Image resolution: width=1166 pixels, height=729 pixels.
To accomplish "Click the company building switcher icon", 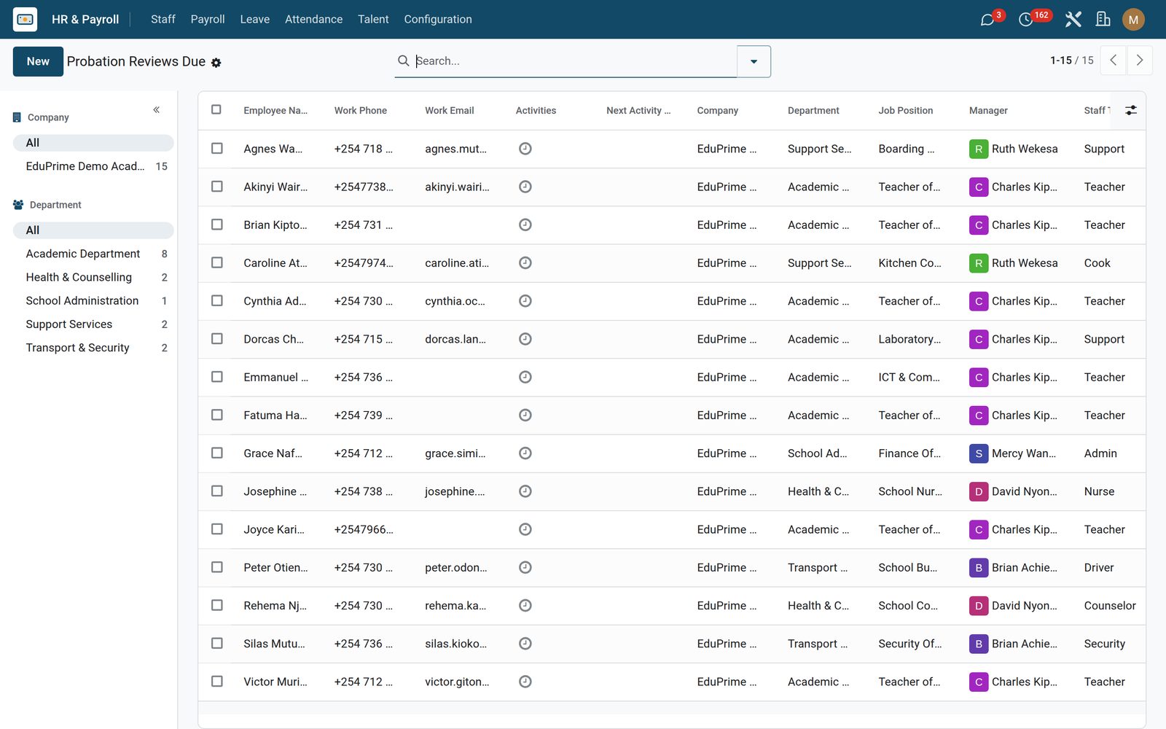I will (x=1103, y=20).
